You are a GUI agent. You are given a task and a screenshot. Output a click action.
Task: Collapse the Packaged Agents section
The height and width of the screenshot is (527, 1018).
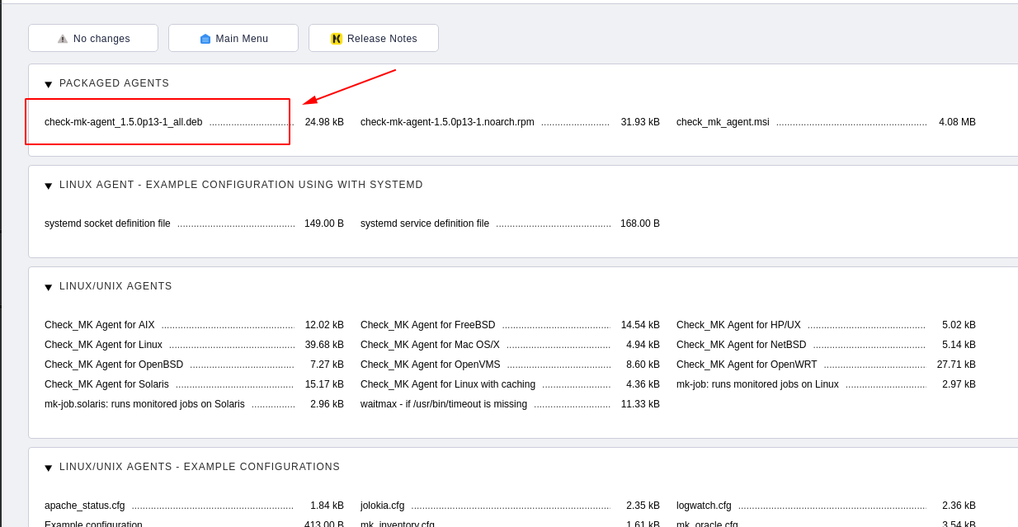pos(49,84)
